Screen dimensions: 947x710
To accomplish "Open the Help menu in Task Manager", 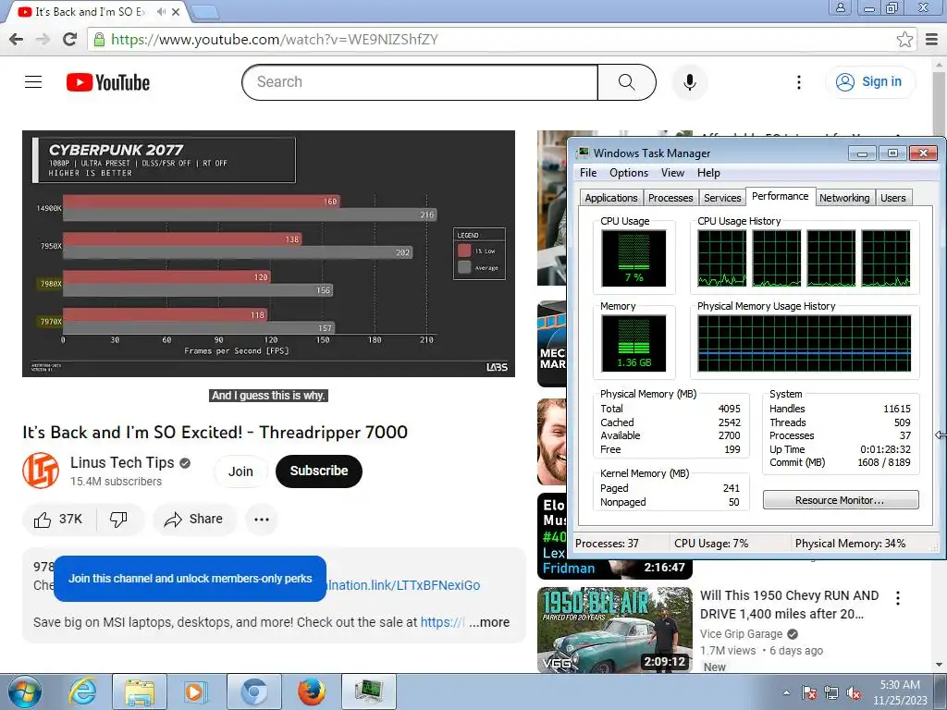I will [708, 173].
